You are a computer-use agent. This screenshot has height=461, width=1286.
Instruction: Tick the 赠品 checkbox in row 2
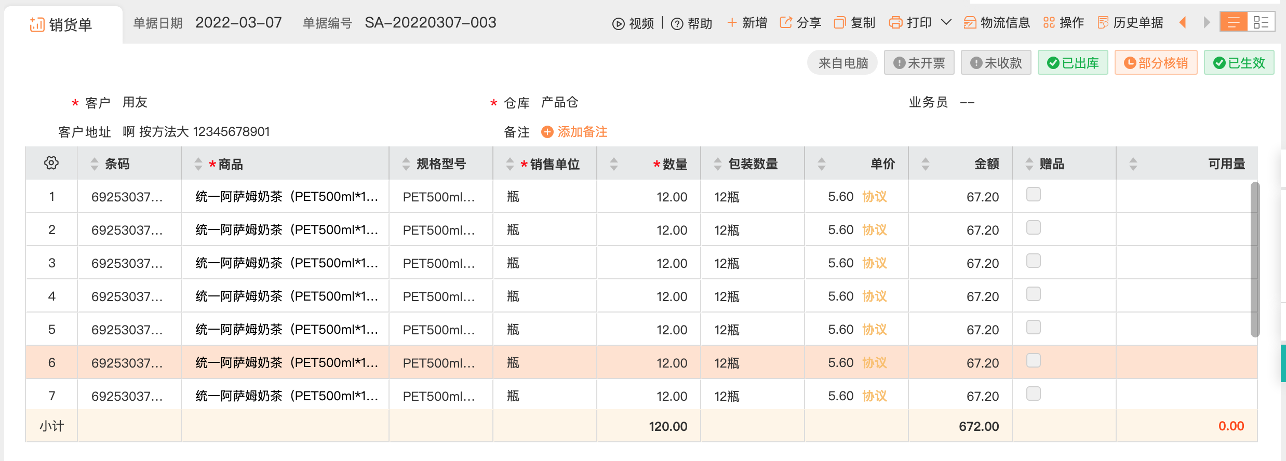point(1034,227)
